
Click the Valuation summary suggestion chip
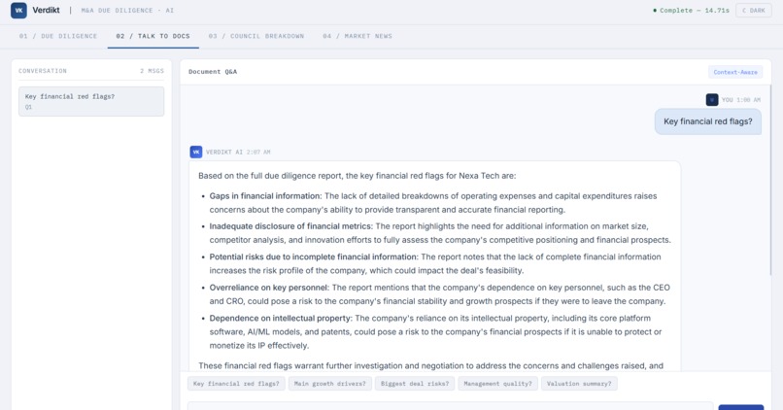[579, 384]
